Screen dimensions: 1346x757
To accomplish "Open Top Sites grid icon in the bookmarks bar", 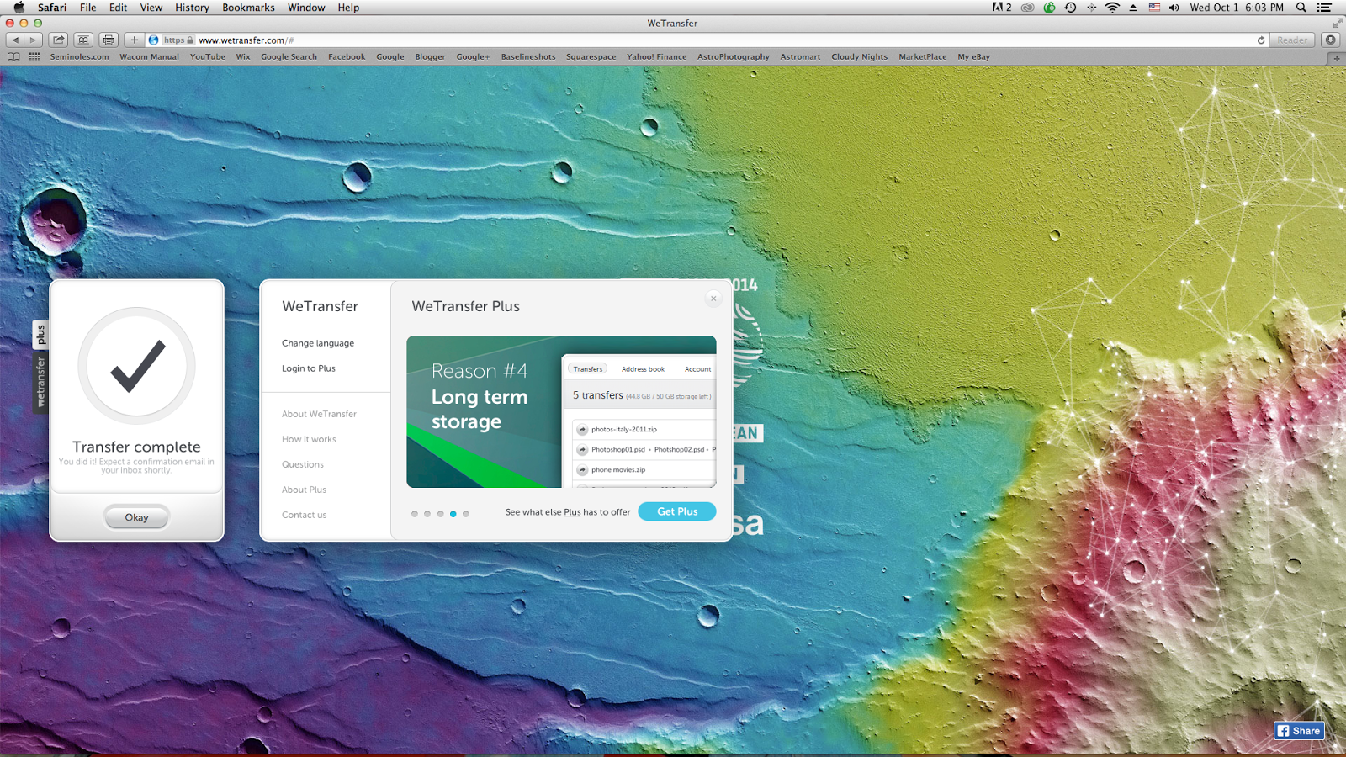I will pos(34,56).
